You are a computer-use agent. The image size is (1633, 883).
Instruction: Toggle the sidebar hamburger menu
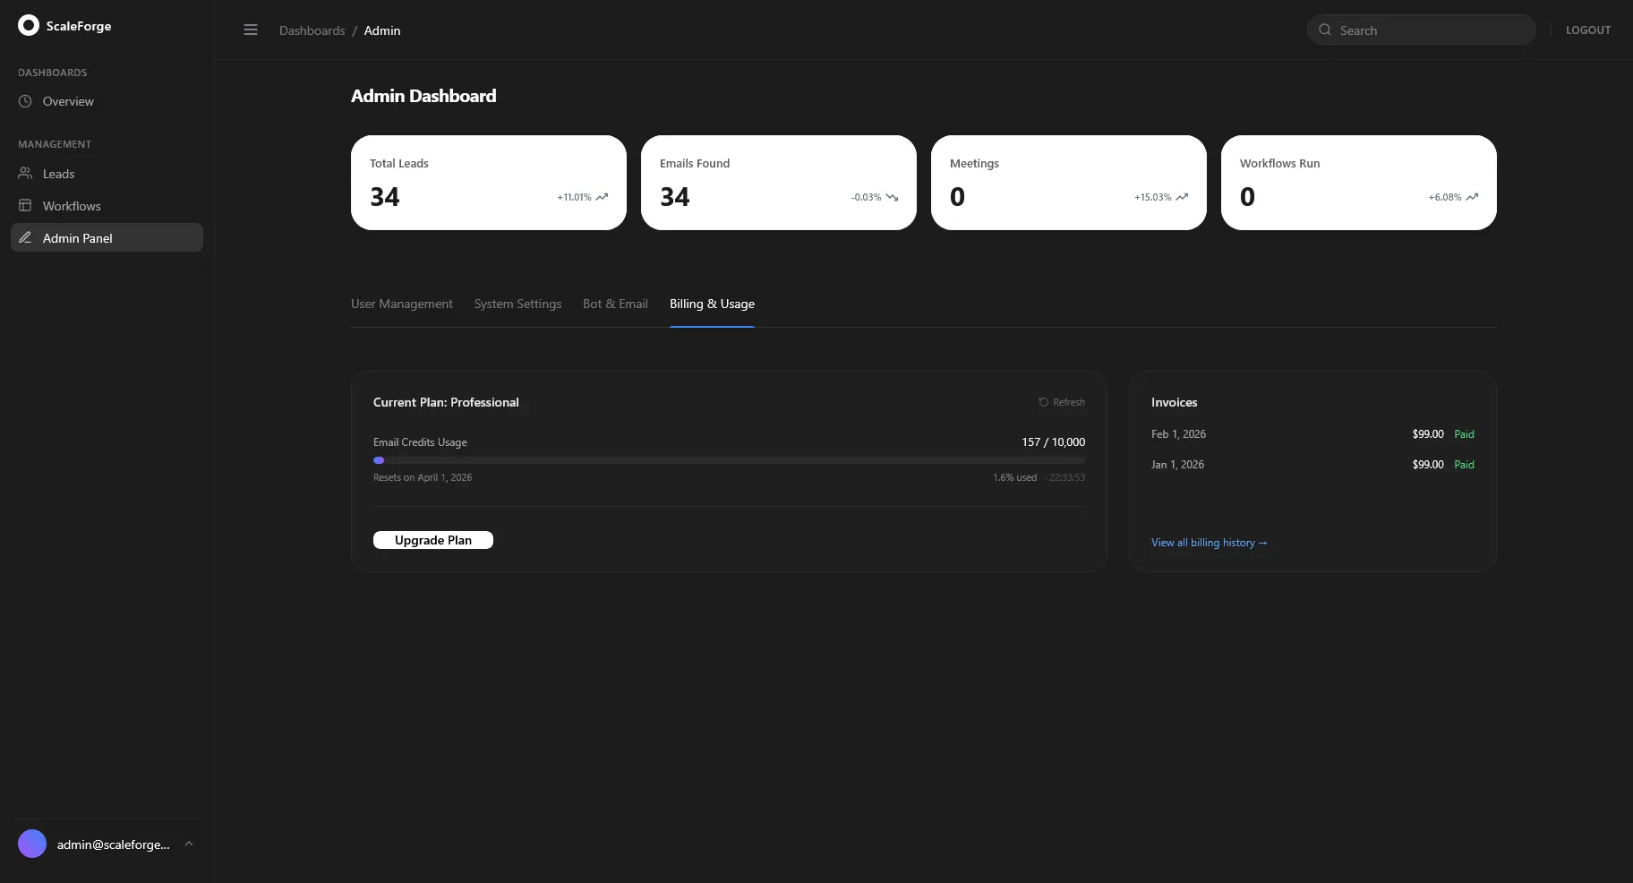[251, 30]
